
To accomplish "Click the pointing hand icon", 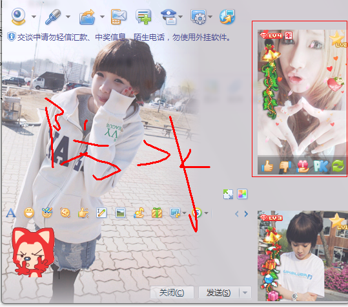I will click(x=83, y=213).
